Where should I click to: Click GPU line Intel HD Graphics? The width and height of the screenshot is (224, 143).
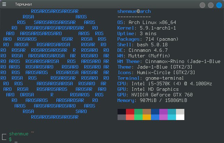(x=148, y=89)
